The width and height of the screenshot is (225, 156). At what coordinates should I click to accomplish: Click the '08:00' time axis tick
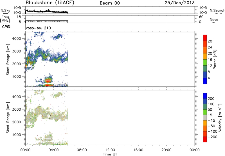point(82,150)
